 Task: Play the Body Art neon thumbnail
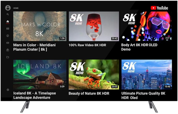point(147,26)
